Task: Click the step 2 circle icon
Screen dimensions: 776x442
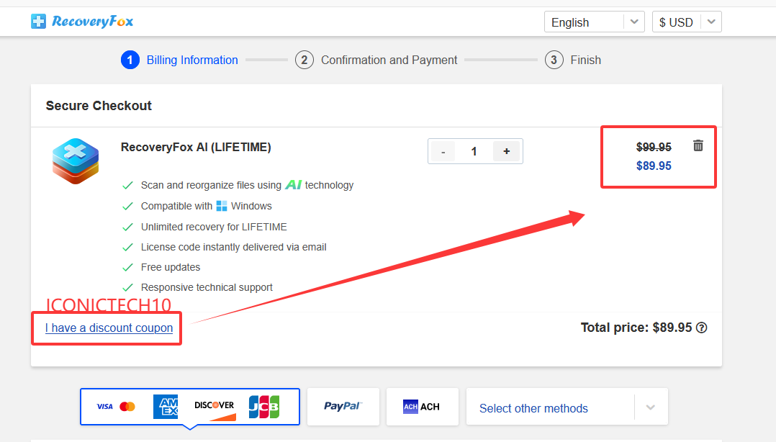Action: (304, 60)
